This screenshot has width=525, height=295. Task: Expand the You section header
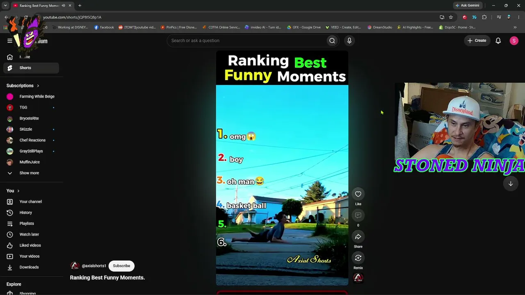tap(13, 191)
